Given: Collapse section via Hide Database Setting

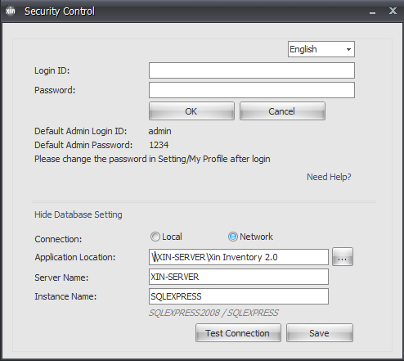Looking at the screenshot, I should pos(79,214).
